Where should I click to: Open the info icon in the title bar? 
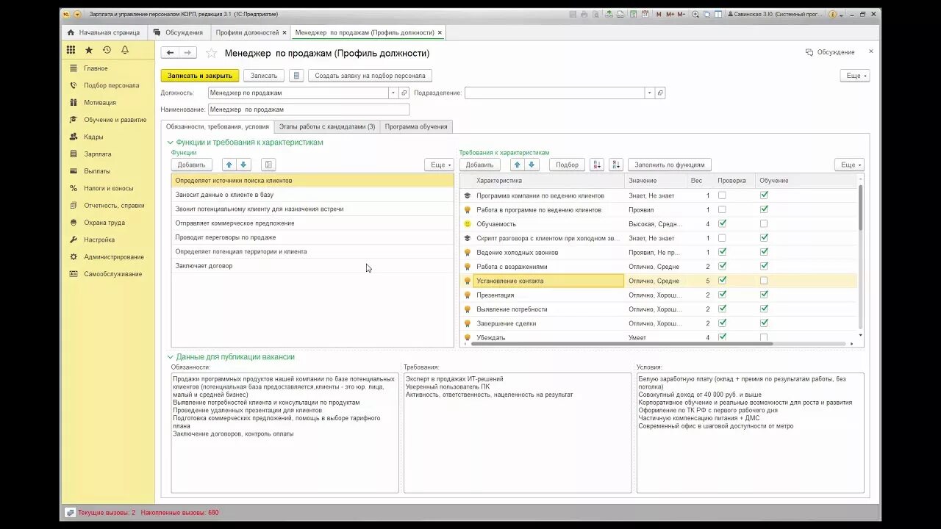(833, 14)
